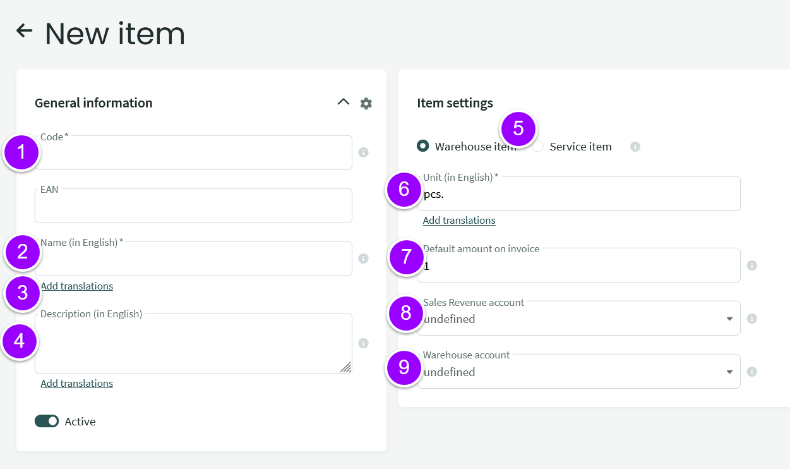
Task: Collapse the General information section
Action: 343,102
